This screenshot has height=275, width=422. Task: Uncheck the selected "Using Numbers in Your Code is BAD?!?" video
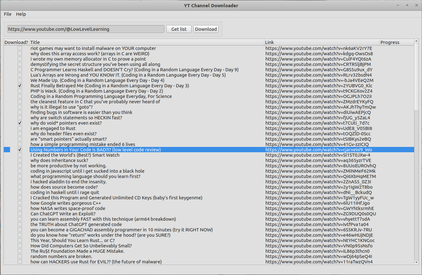[x=19, y=149]
